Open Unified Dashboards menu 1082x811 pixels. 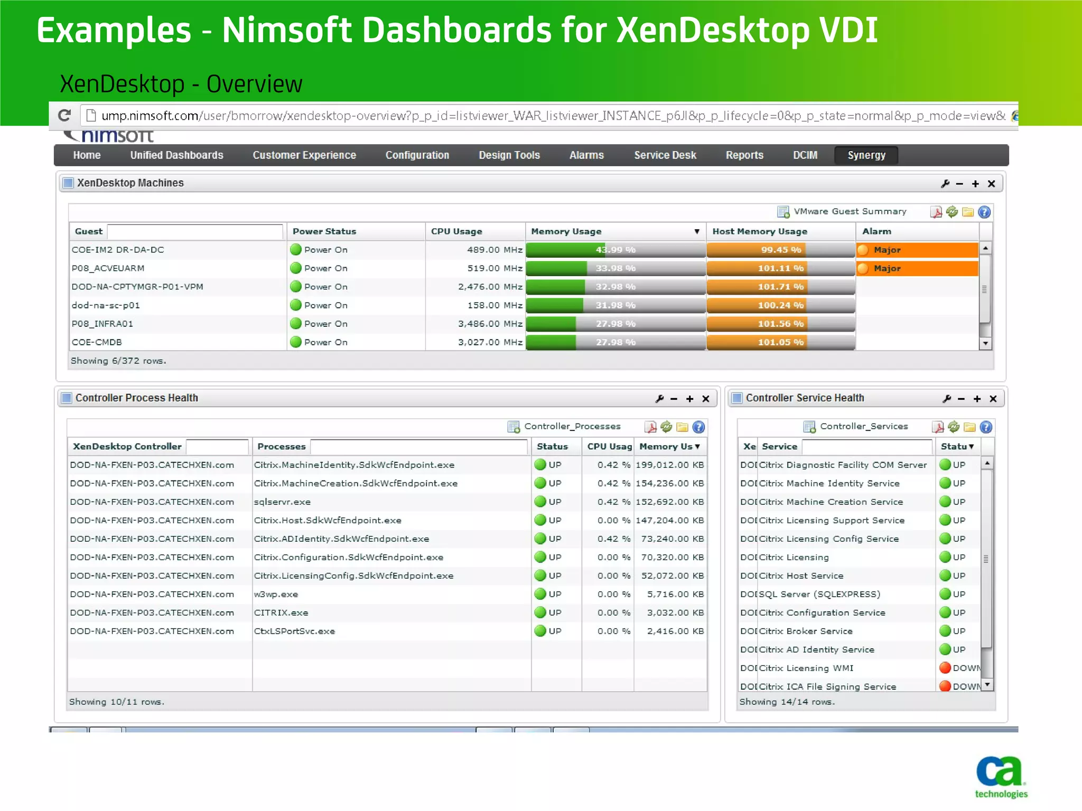pos(177,155)
